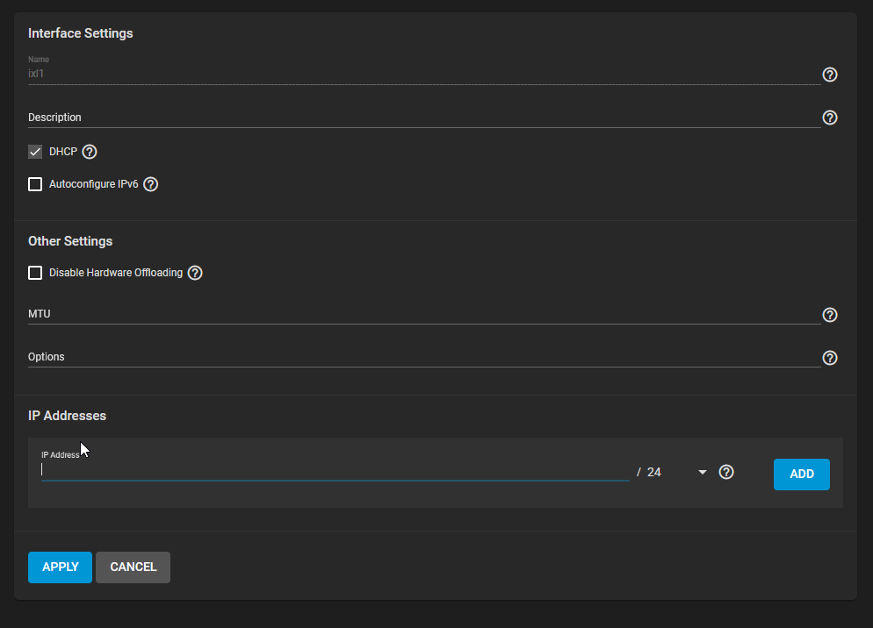Focus the Description text field

pos(351,118)
